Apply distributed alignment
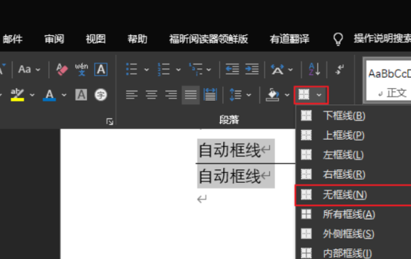The image size is (411, 259). (210, 95)
